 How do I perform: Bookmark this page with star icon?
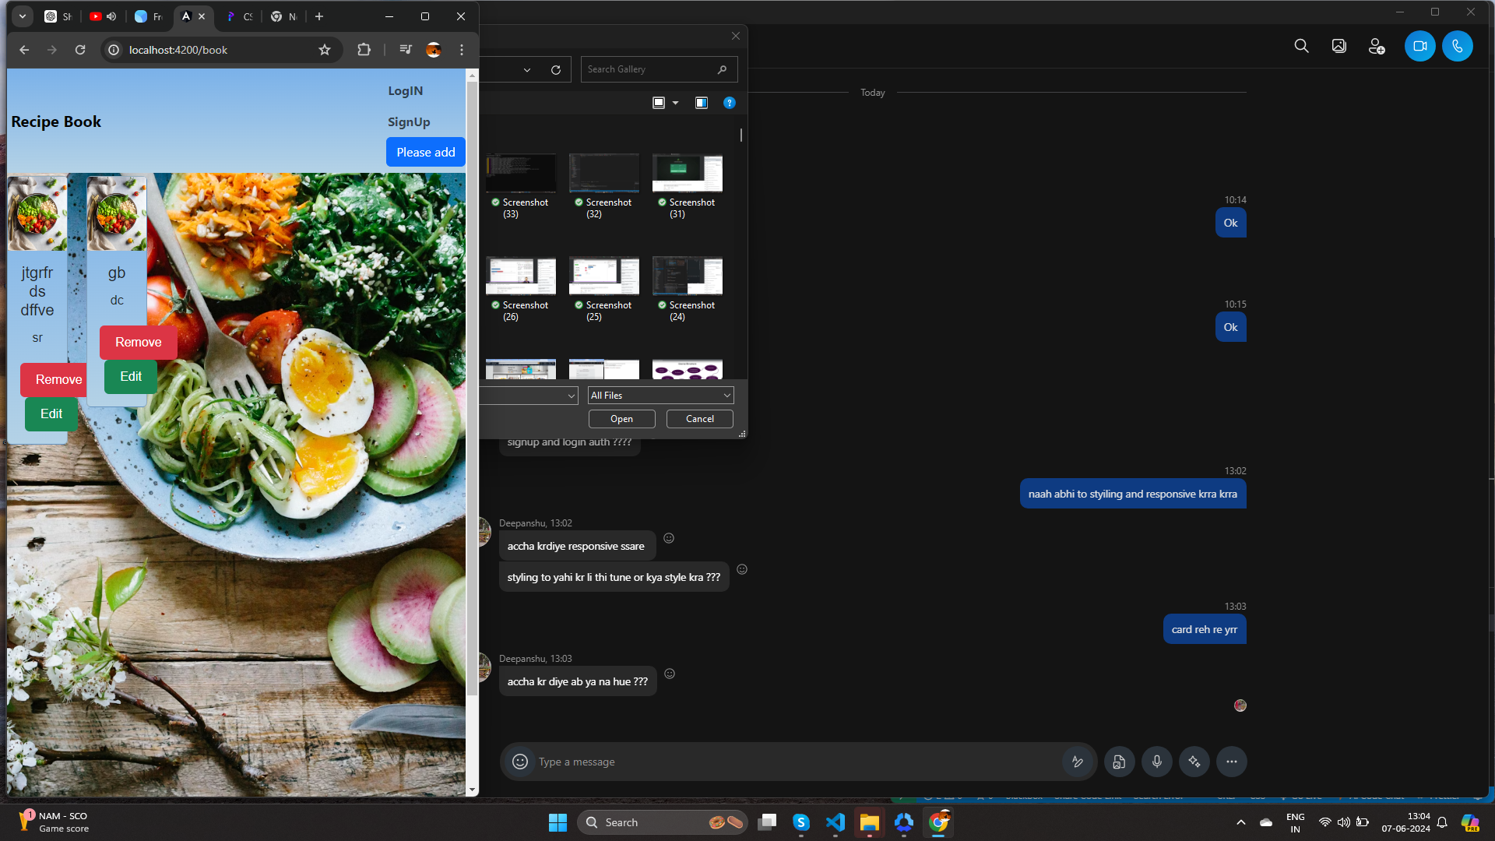point(325,50)
